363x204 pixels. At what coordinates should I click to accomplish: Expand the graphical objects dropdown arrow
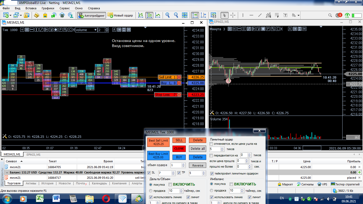(x=298, y=15)
